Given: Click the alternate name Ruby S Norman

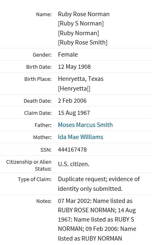Looking at the screenshot, I should pos(81,23).
